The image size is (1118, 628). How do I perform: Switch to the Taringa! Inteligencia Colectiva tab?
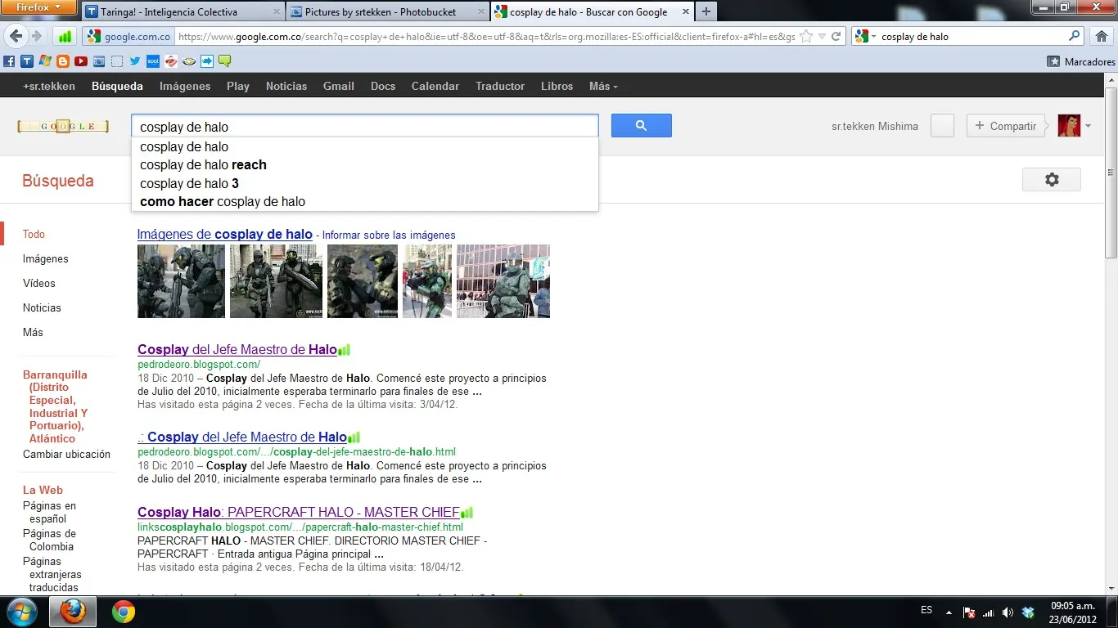click(x=183, y=12)
